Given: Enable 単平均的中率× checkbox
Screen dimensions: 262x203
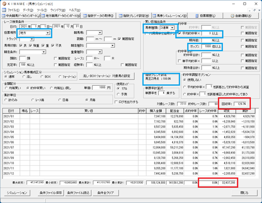Looking at the screenshot, I should [179, 61].
